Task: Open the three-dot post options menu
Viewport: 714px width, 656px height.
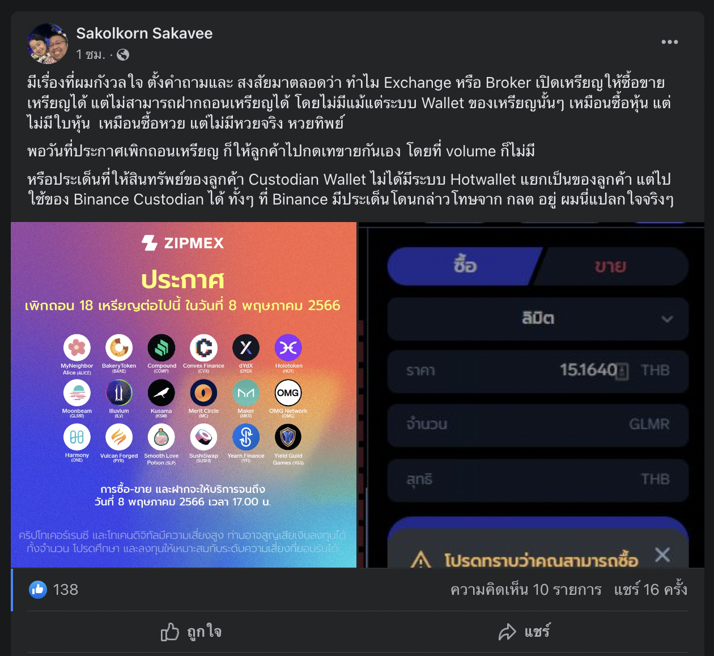Action: [x=669, y=42]
